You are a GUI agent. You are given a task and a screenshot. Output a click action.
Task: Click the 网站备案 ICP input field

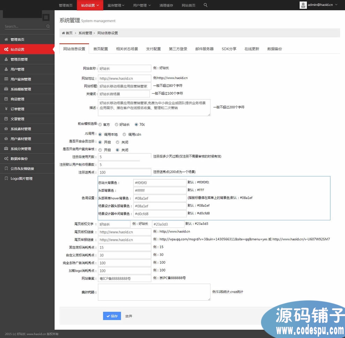[124, 278]
